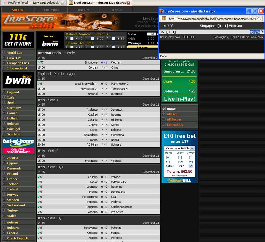Click the arrow icon beside Portugal in sidebar

click(x=4, y=129)
